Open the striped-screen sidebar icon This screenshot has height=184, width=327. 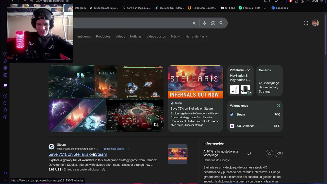click(x=5, y=68)
